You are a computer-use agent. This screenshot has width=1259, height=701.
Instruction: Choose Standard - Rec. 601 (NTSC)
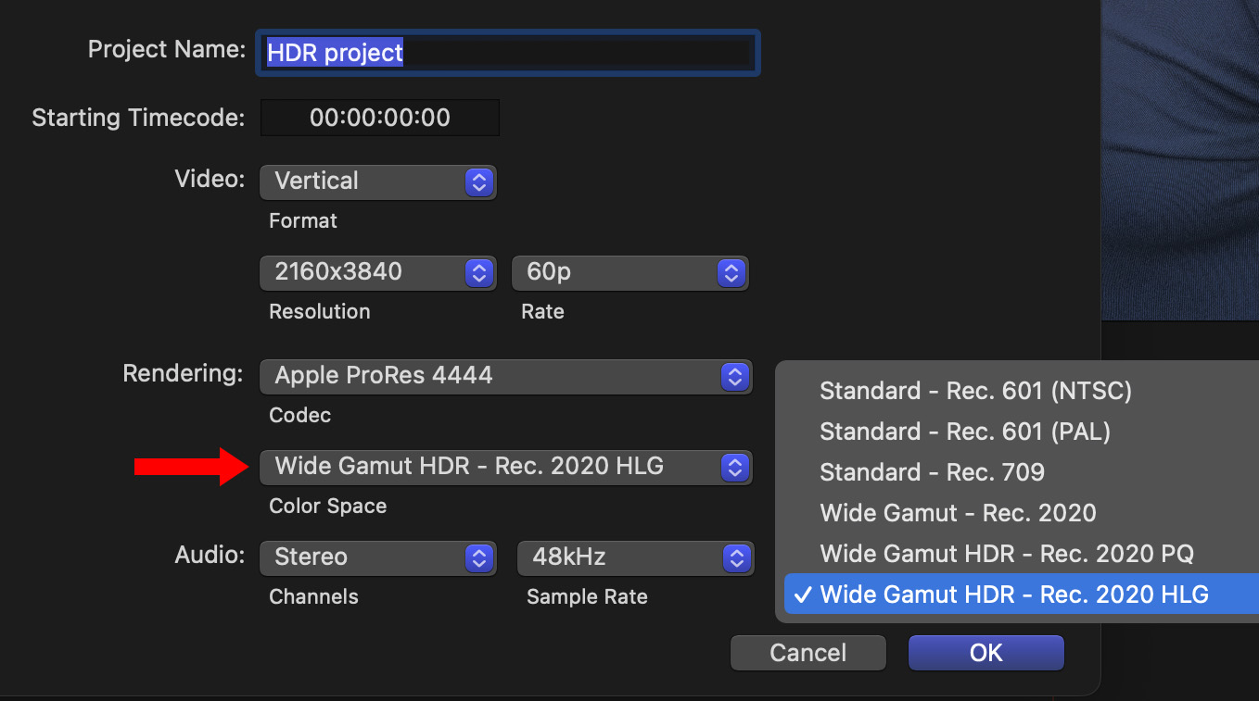975,391
